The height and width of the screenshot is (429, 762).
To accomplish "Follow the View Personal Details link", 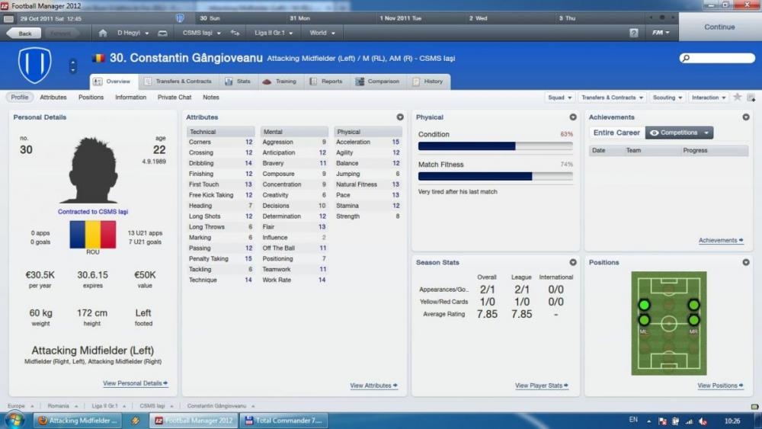I will [x=135, y=383].
